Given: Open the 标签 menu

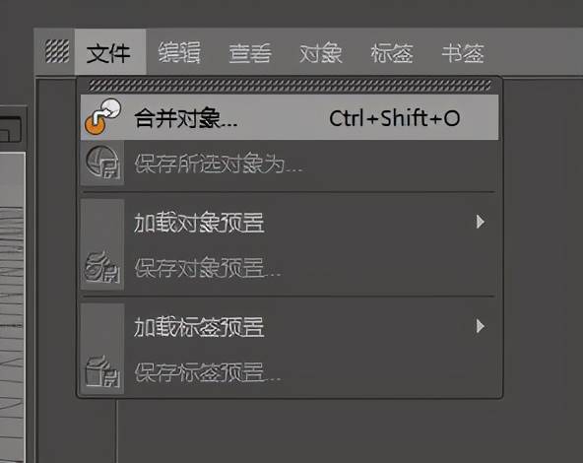Looking at the screenshot, I should [x=392, y=52].
